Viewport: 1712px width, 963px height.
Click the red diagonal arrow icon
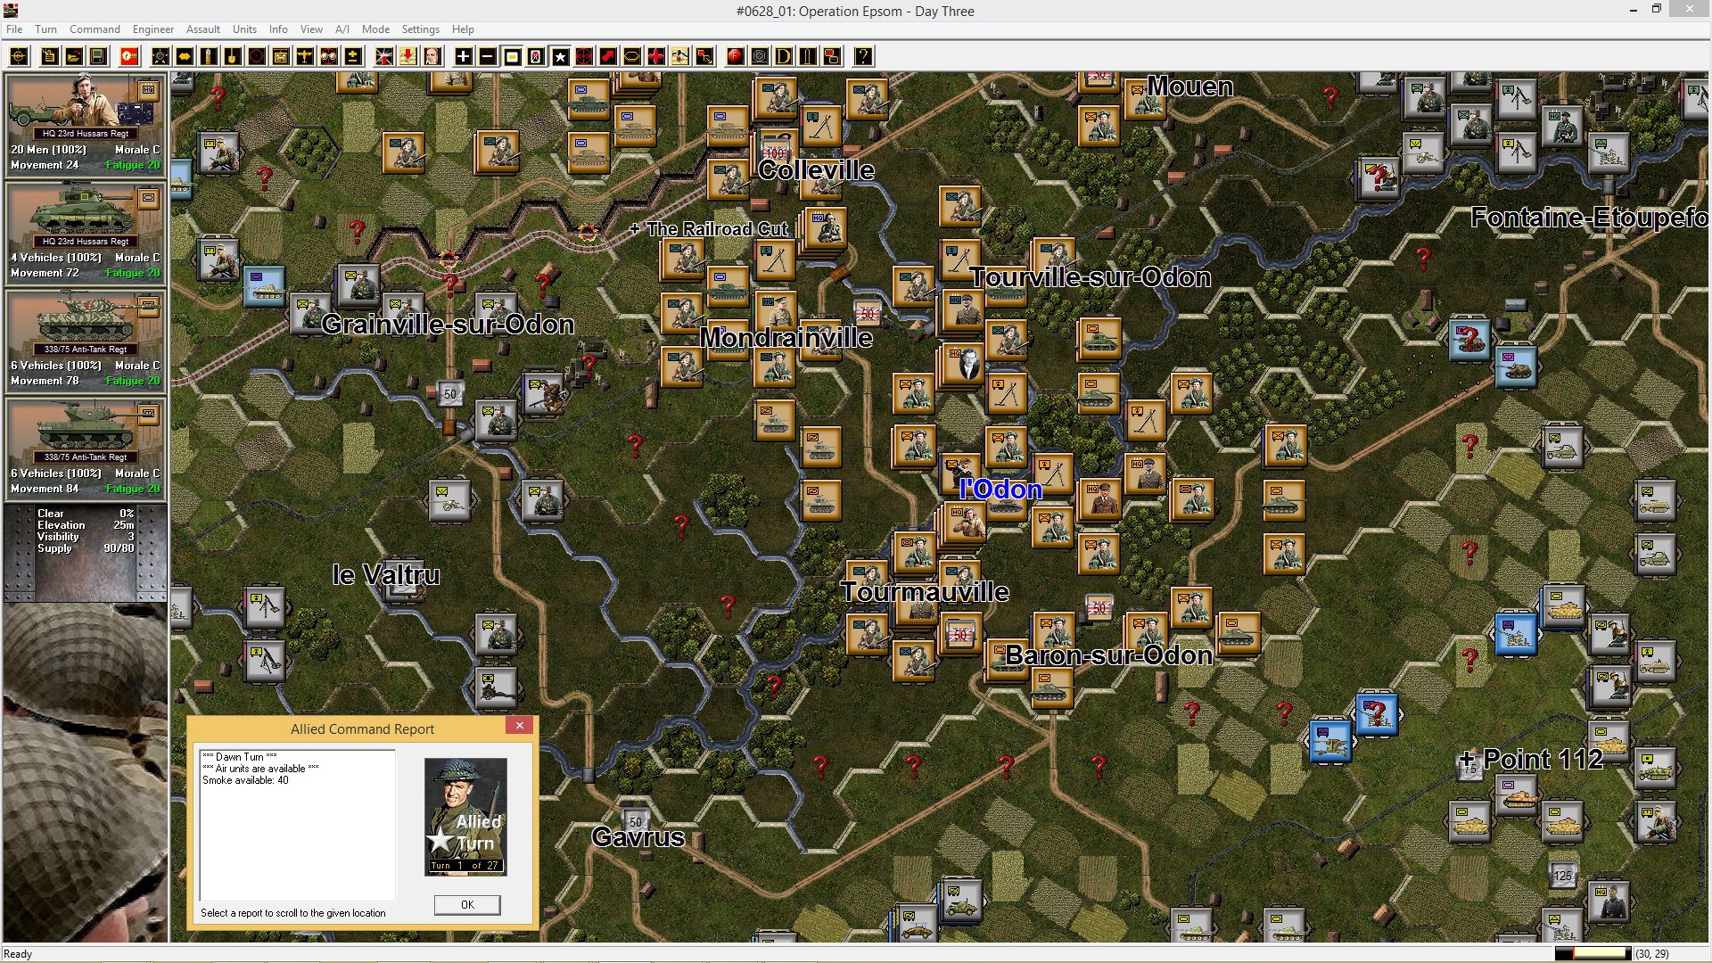tap(608, 56)
